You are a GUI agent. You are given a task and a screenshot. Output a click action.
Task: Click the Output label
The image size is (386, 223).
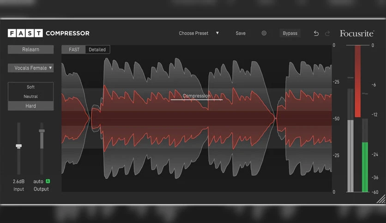(41, 189)
